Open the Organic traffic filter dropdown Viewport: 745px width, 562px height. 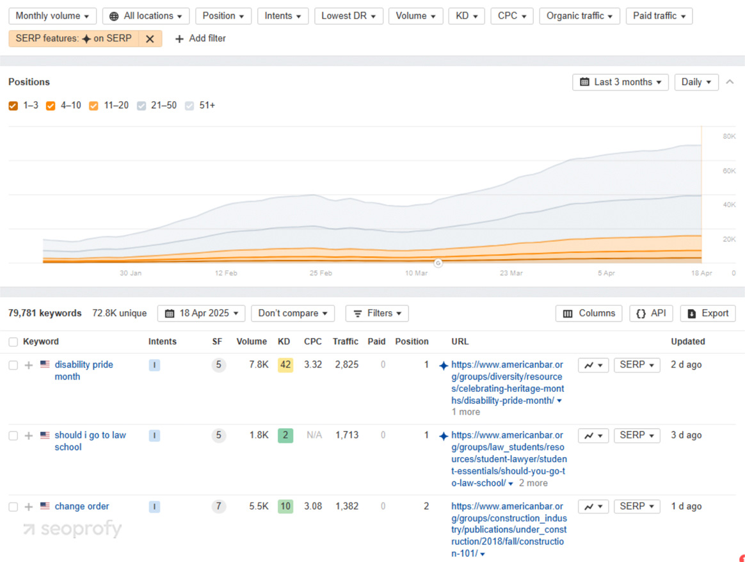(579, 16)
